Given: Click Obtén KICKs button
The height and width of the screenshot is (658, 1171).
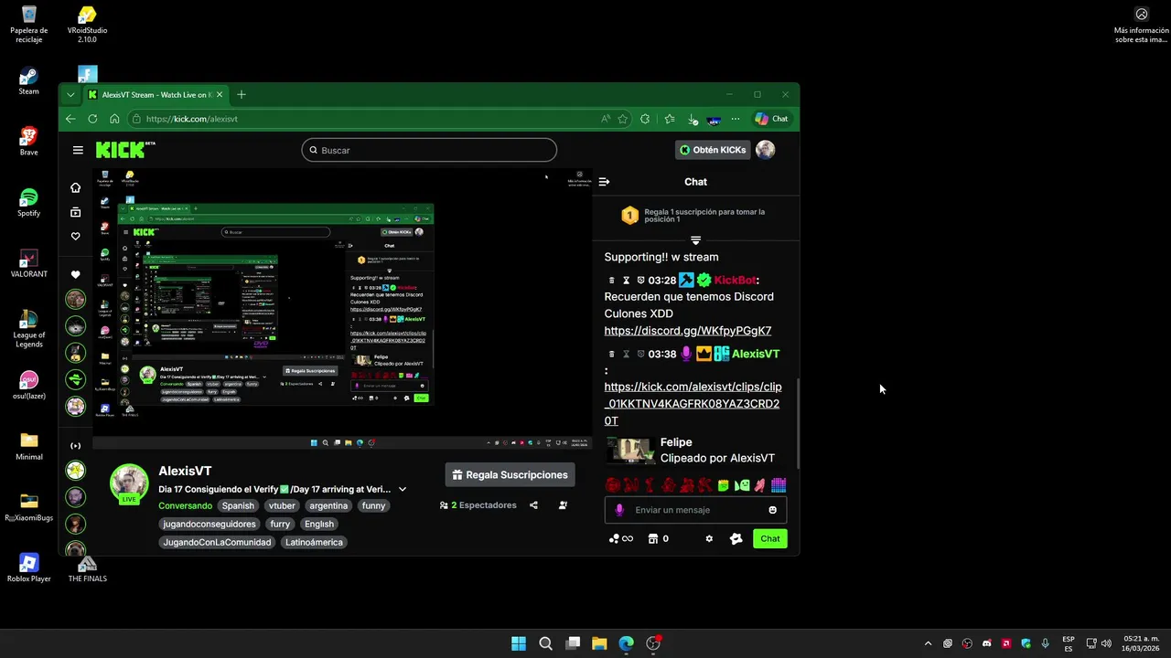Looking at the screenshot, I should (712, 150).
